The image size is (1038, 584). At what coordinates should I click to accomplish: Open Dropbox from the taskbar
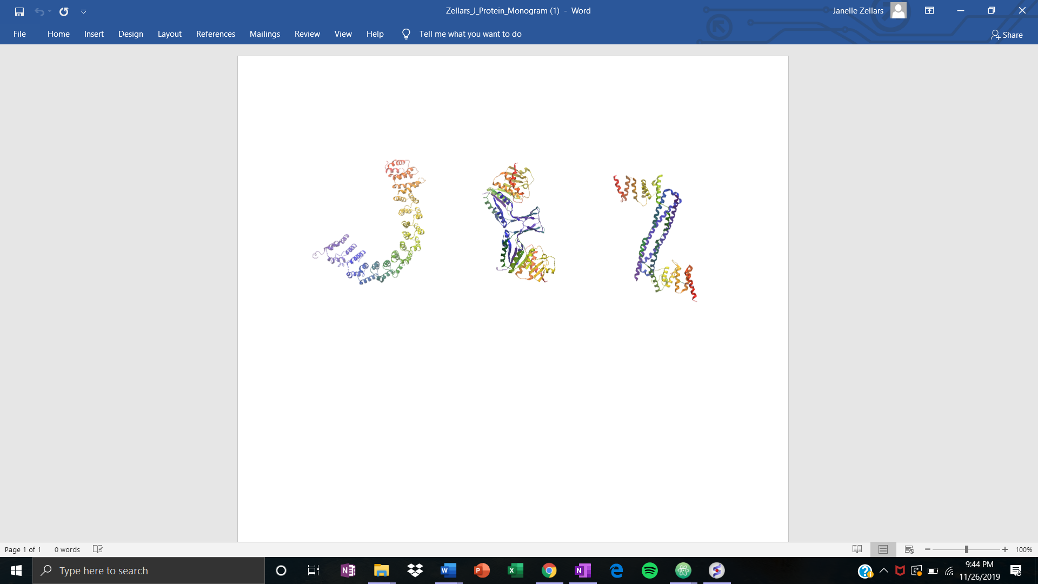tap(415, 570)
